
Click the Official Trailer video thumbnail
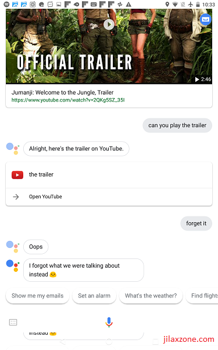point(109,46)
